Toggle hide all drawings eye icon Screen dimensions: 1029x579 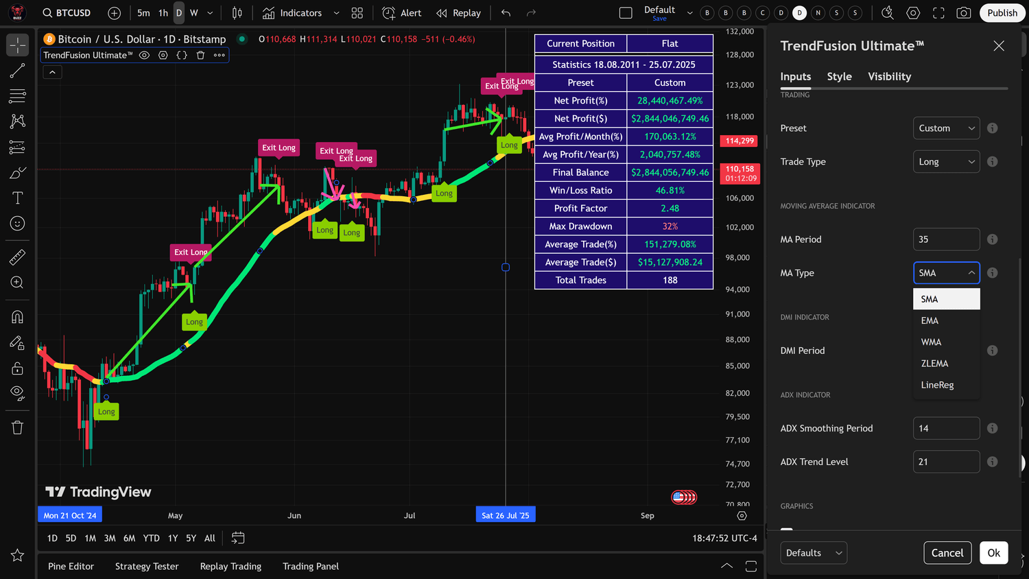[18, 393]
